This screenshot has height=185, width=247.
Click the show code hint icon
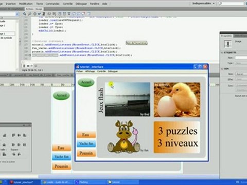(49, 14)
